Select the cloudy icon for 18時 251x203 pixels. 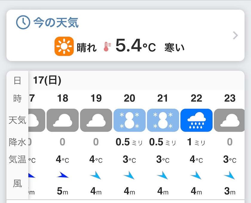[x=63, y=120]
